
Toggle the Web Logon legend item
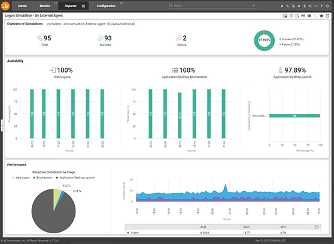coord(21,177)
